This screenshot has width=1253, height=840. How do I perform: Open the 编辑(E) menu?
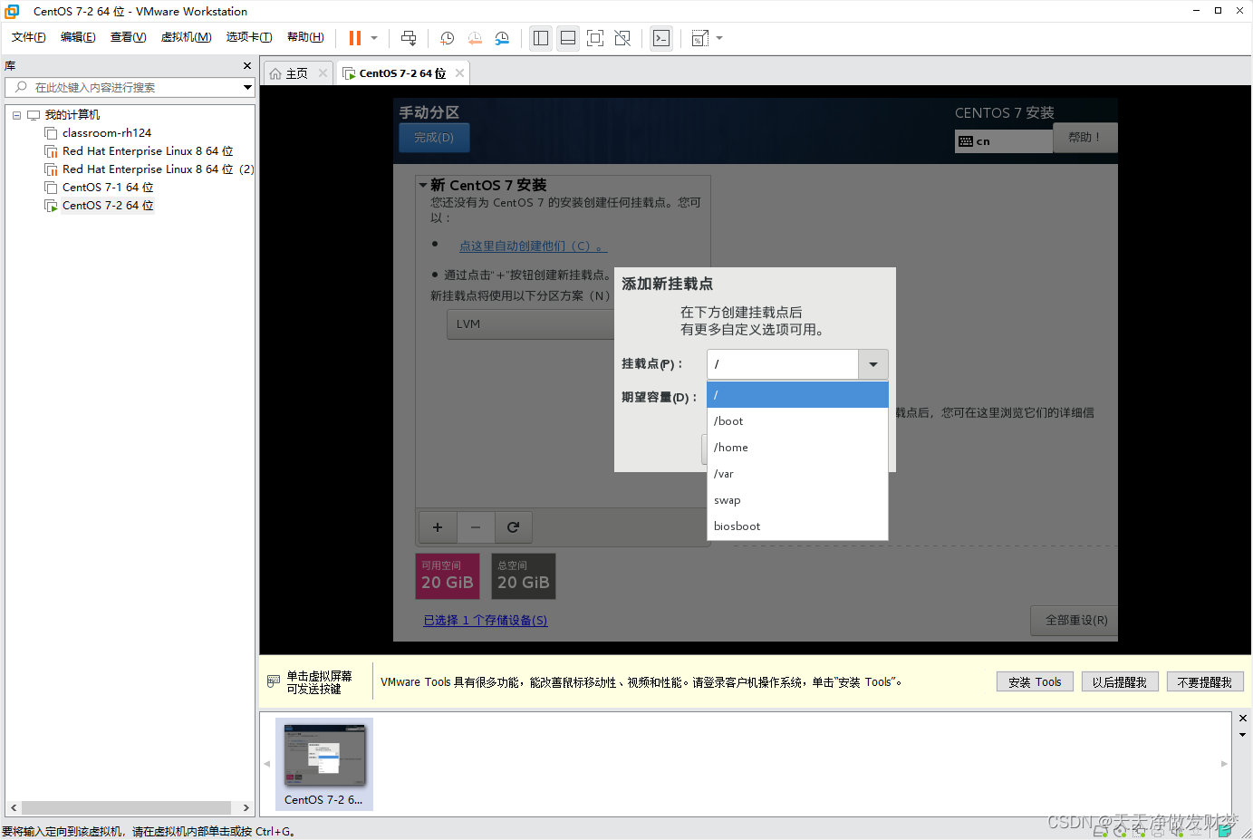(78, 37)
